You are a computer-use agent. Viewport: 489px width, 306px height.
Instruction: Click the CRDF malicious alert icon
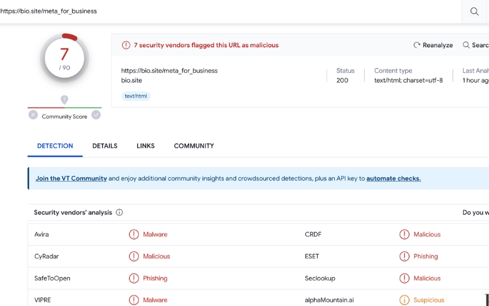[405, 234]
